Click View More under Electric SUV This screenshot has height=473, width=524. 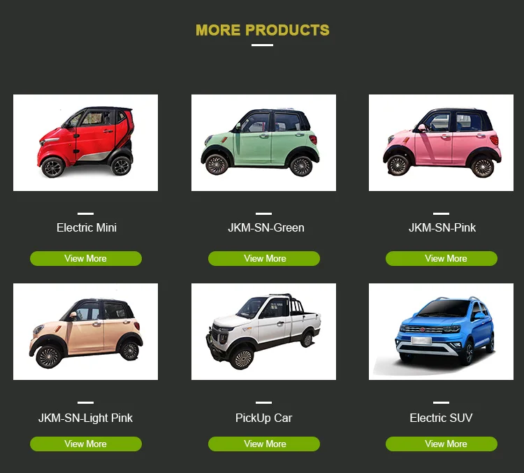pyautogui.click(x=442, y=444)
